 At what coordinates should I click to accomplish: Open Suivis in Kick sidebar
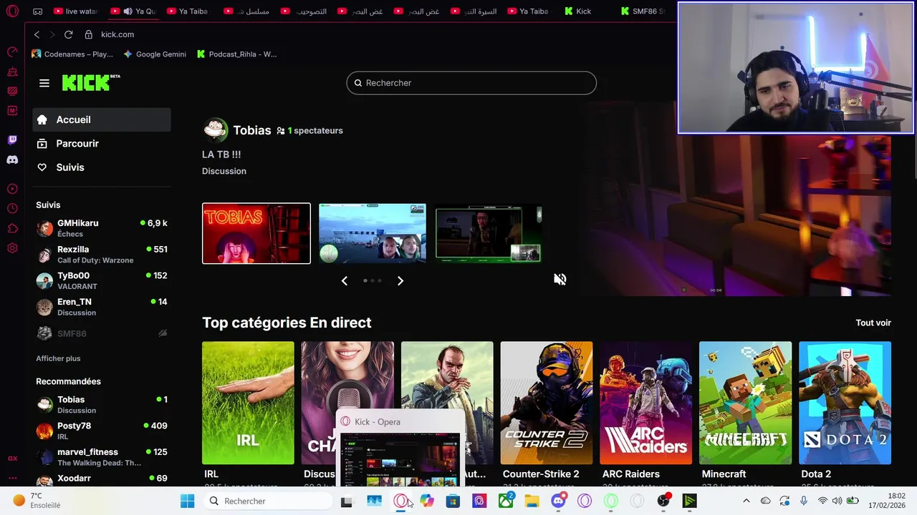click(102, 167)
